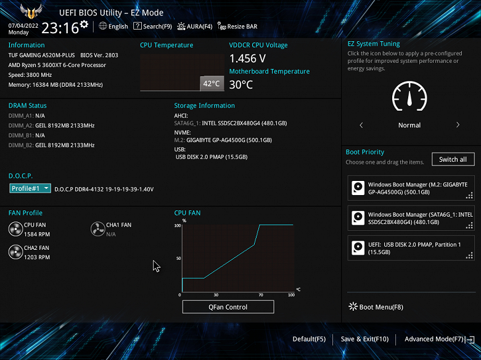Open AURA(F4) lighting menu
The height and width of the screenshot is (360, 481).
[199, 26]
